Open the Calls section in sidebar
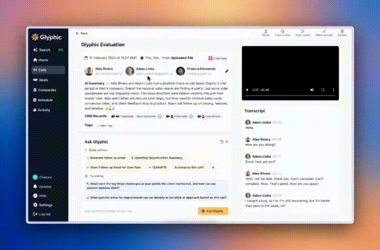 [48, 70]
